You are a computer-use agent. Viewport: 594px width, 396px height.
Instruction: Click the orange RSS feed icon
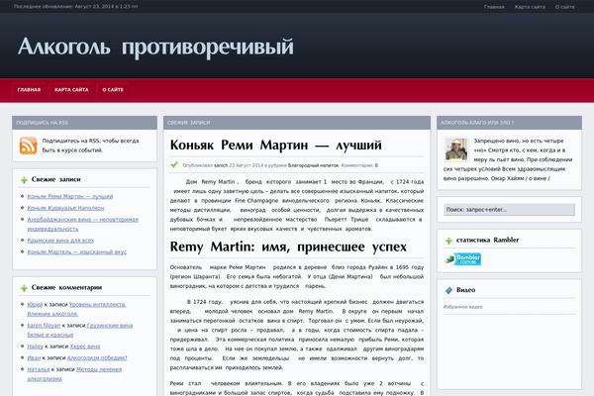(x=29, y=146)
